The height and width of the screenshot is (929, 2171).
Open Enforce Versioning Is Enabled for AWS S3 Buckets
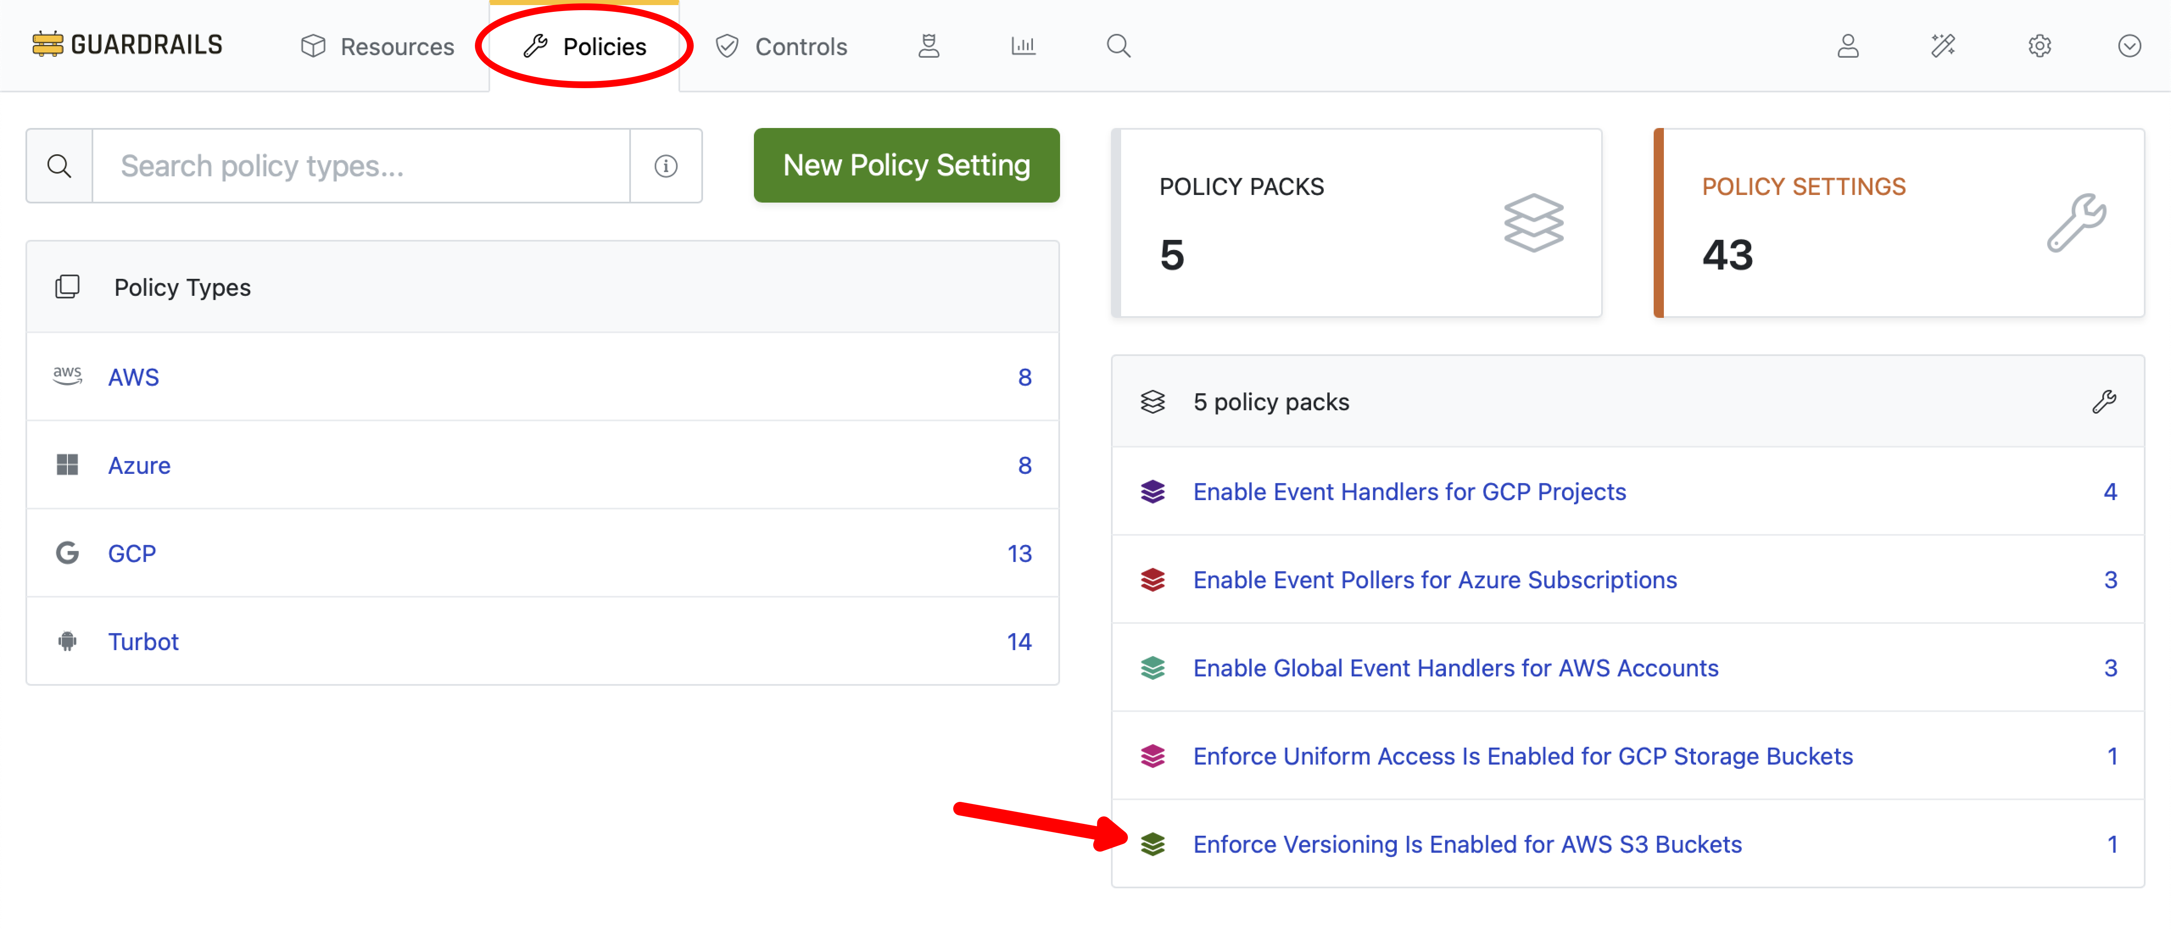coord(1467,844)
